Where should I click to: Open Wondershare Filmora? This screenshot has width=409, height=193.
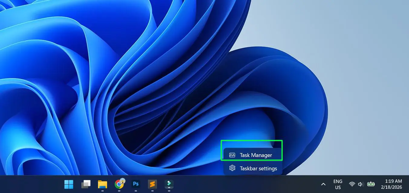(x=169, y=184)
